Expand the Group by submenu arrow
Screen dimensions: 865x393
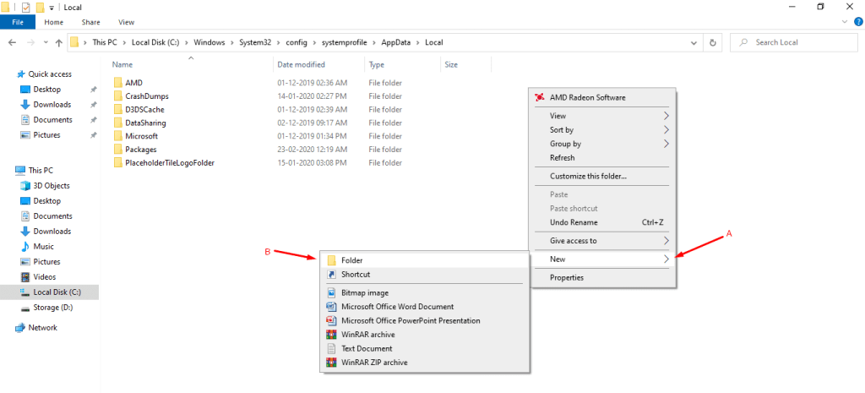pos(666,144)
